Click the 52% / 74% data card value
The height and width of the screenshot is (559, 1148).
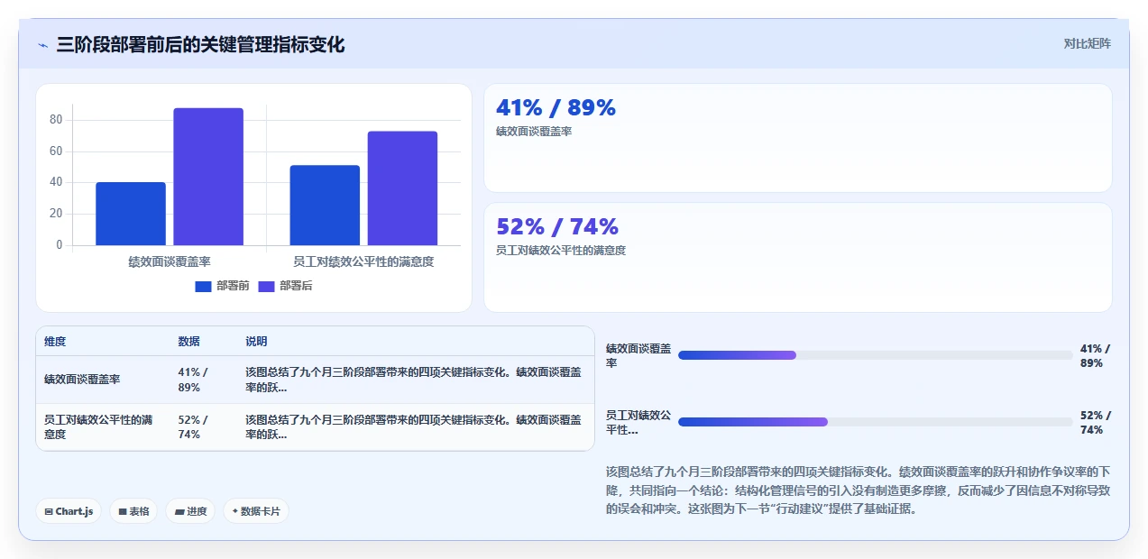pos(557,226)
